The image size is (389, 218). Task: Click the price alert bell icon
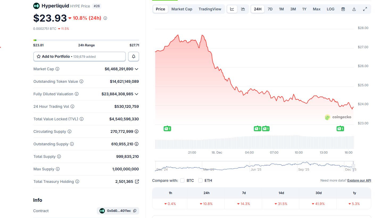[x=134, y=56]
